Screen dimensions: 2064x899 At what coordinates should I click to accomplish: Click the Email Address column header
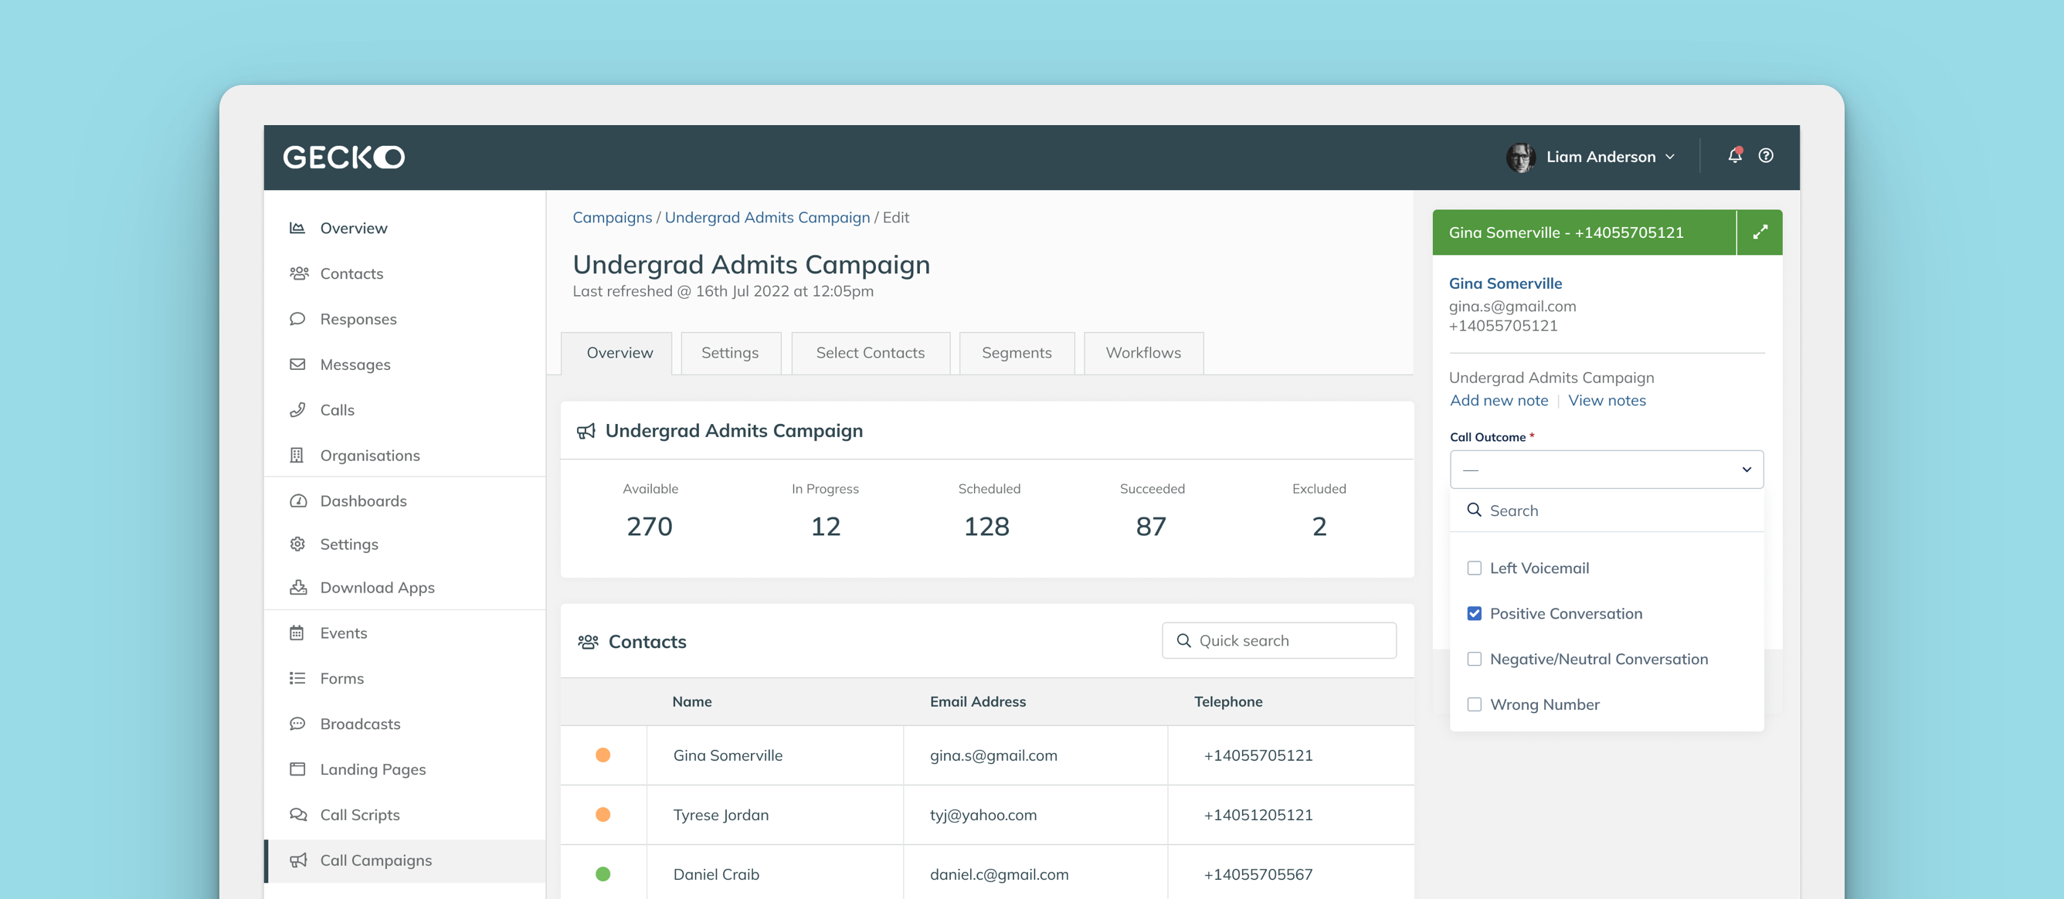pyautogui.click(x=977, y=701)
